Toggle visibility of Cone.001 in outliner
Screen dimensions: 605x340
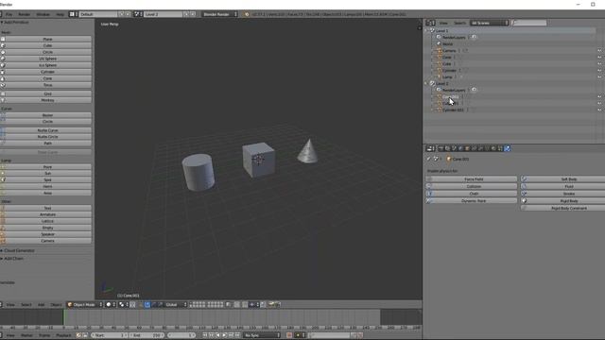pos(599,96)
